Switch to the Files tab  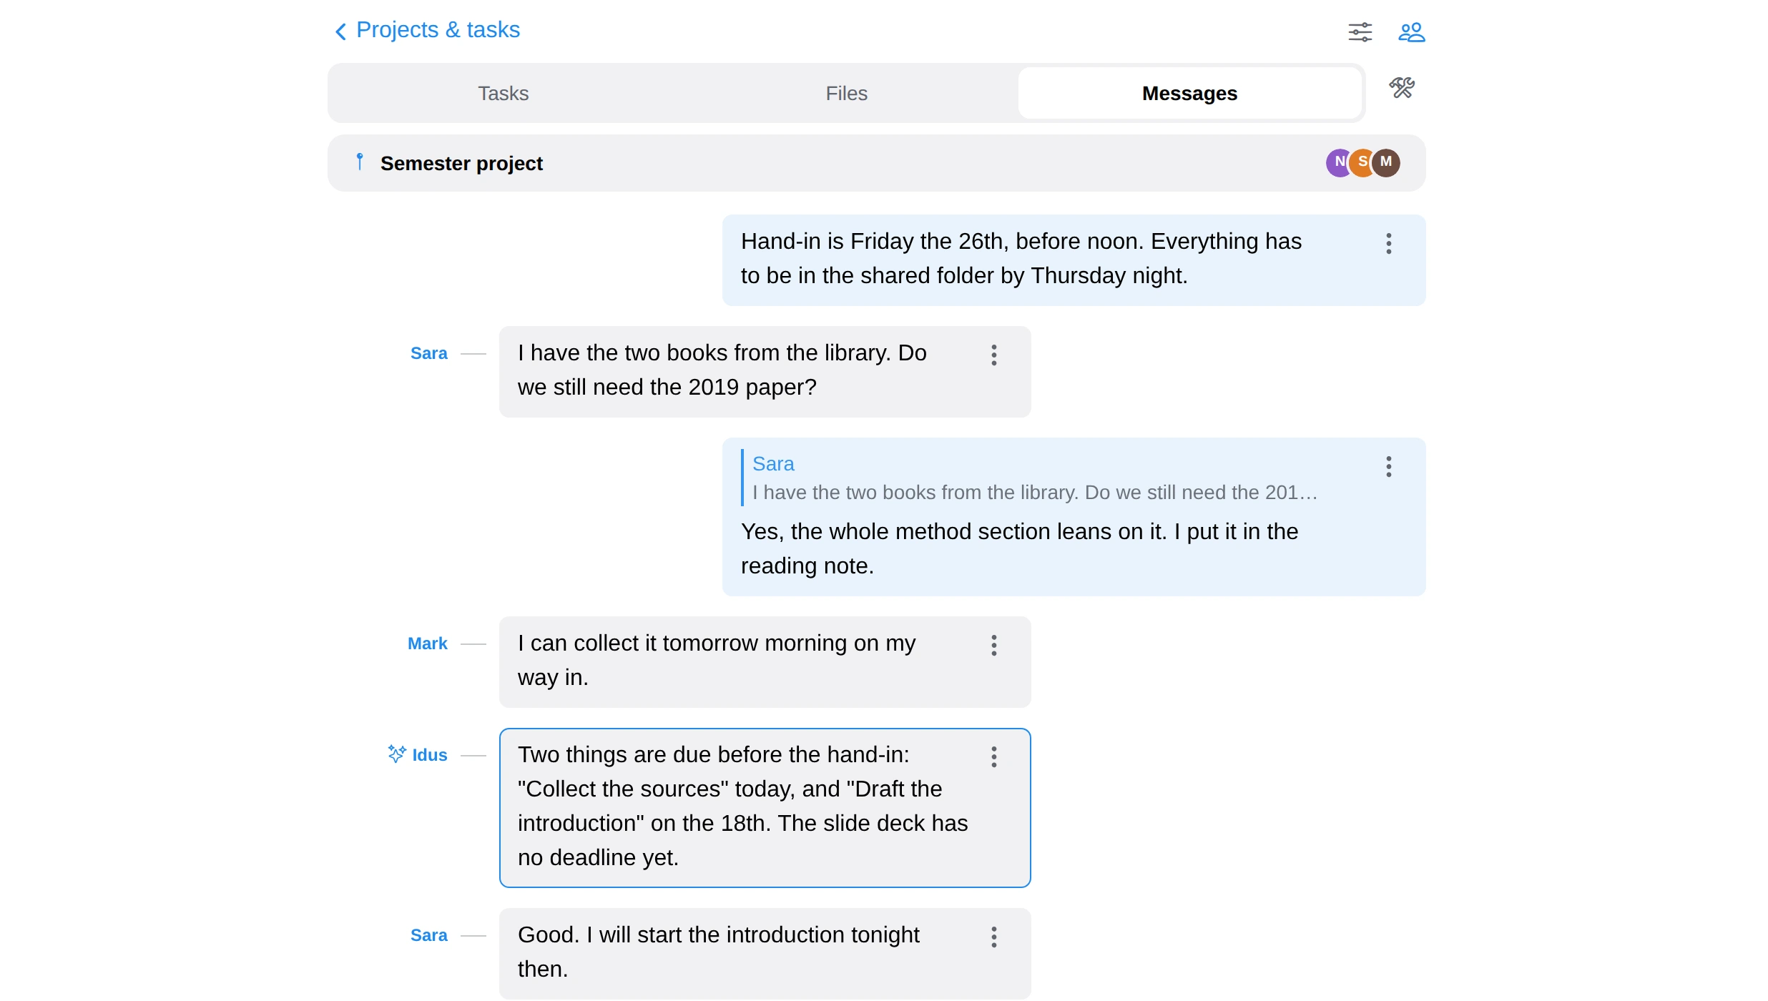click(x=846, y=94)
